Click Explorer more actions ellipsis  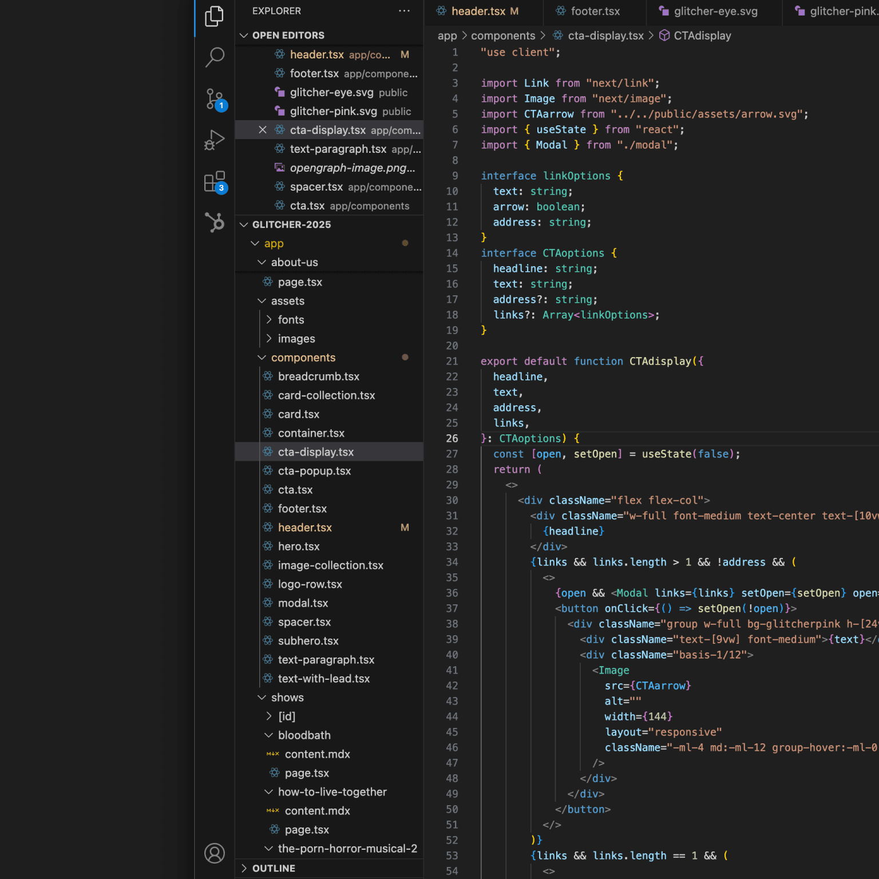404,11
